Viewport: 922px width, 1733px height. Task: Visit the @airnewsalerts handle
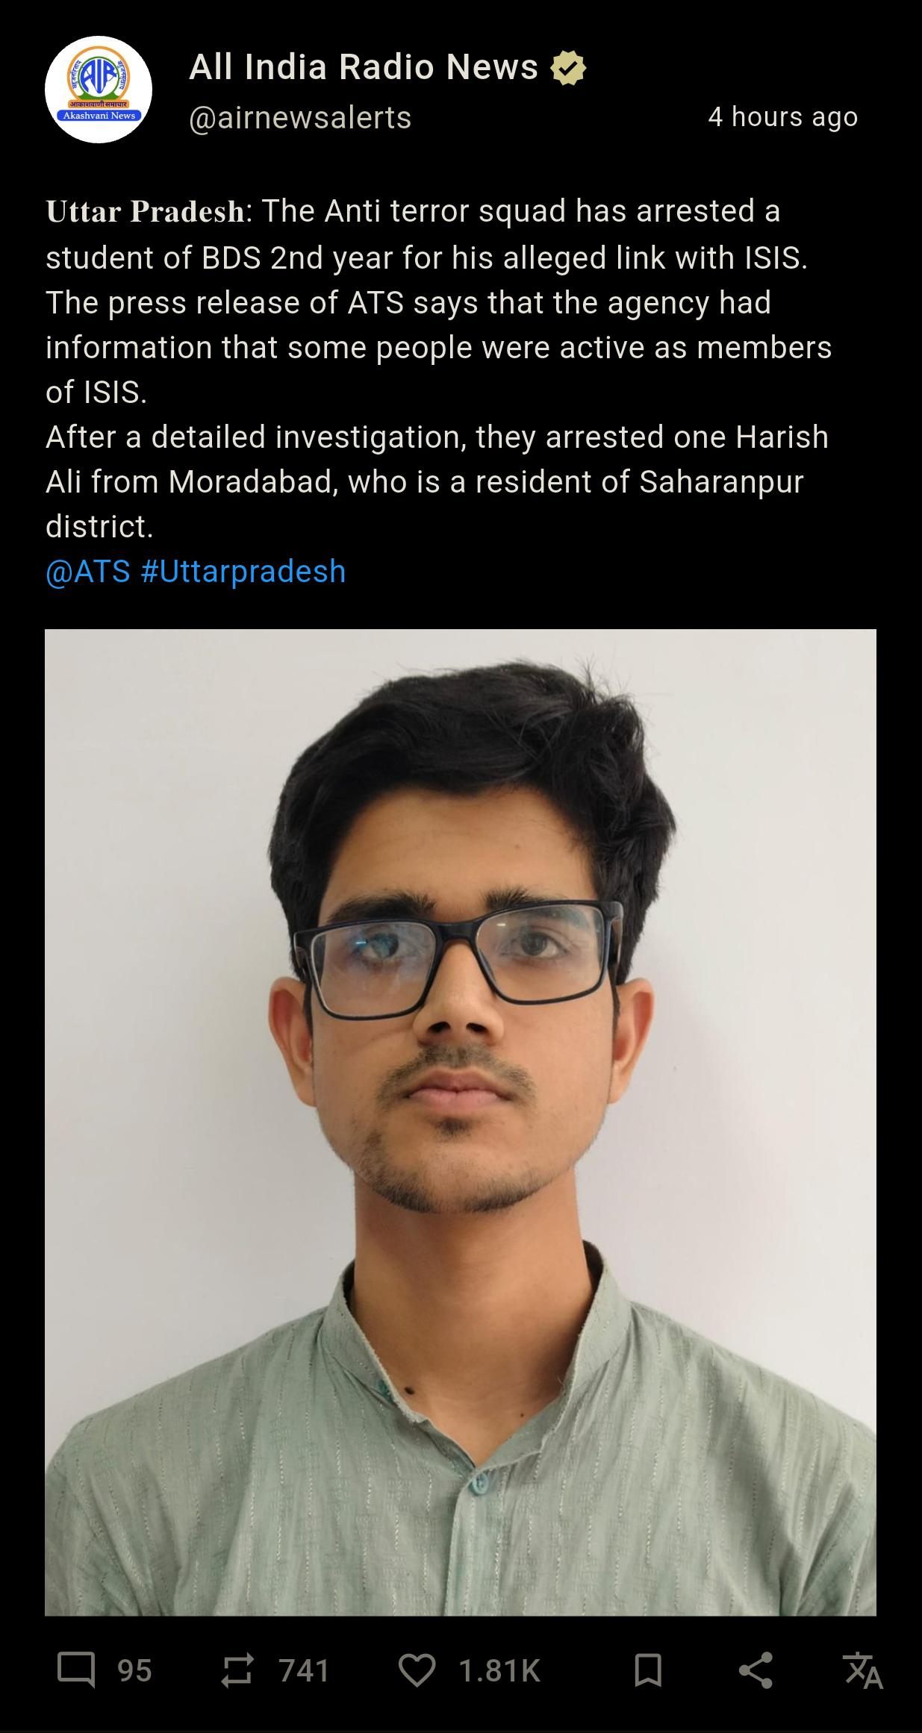300,118
